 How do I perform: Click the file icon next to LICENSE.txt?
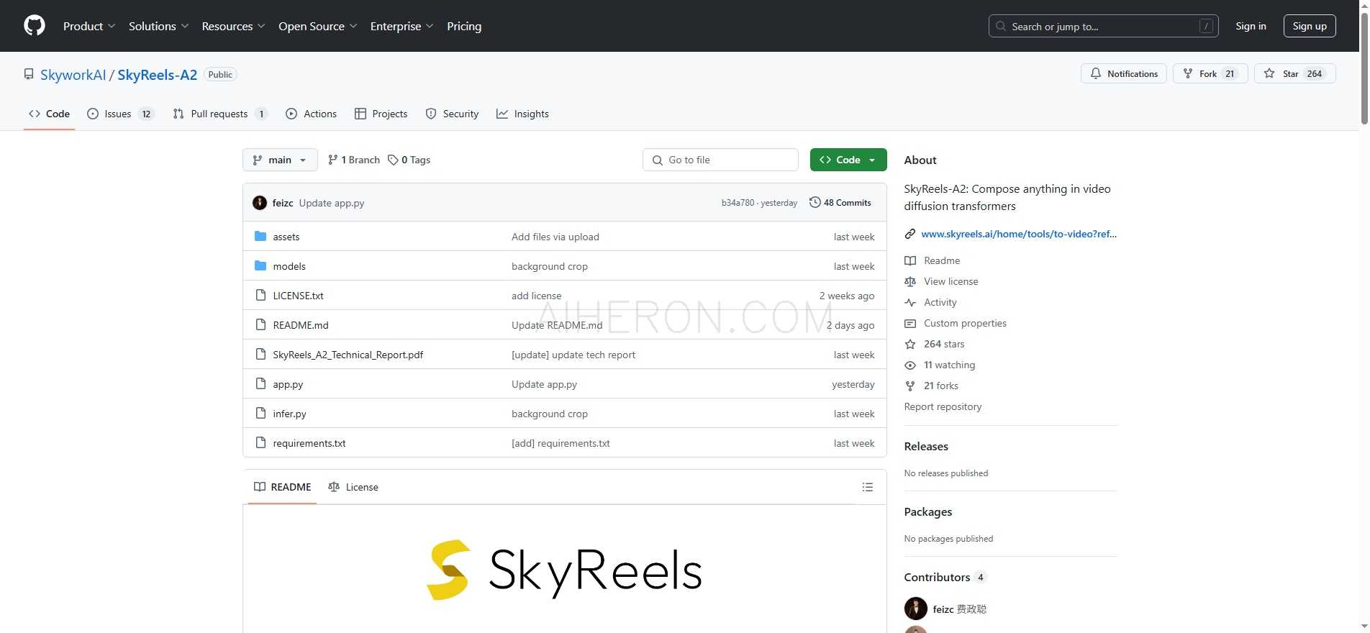(x=260, y=295)
